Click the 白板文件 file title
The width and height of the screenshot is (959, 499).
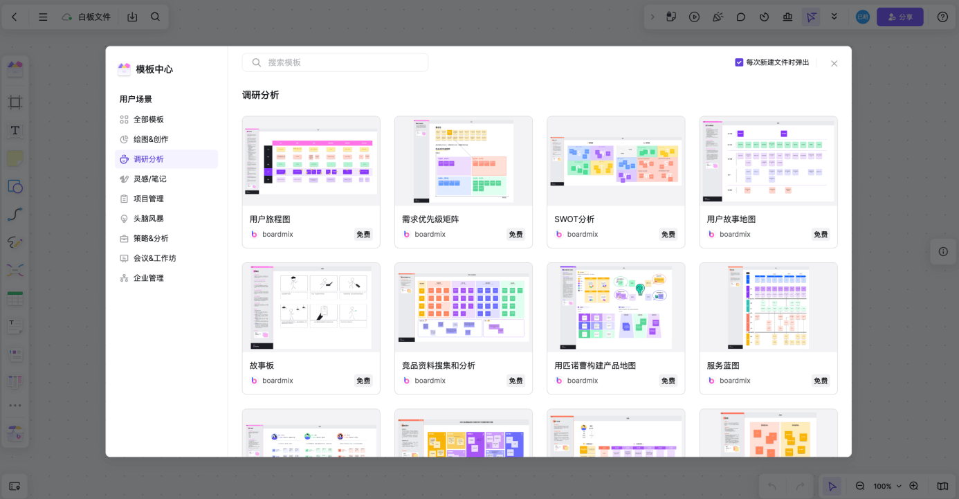tap(94, 17)
